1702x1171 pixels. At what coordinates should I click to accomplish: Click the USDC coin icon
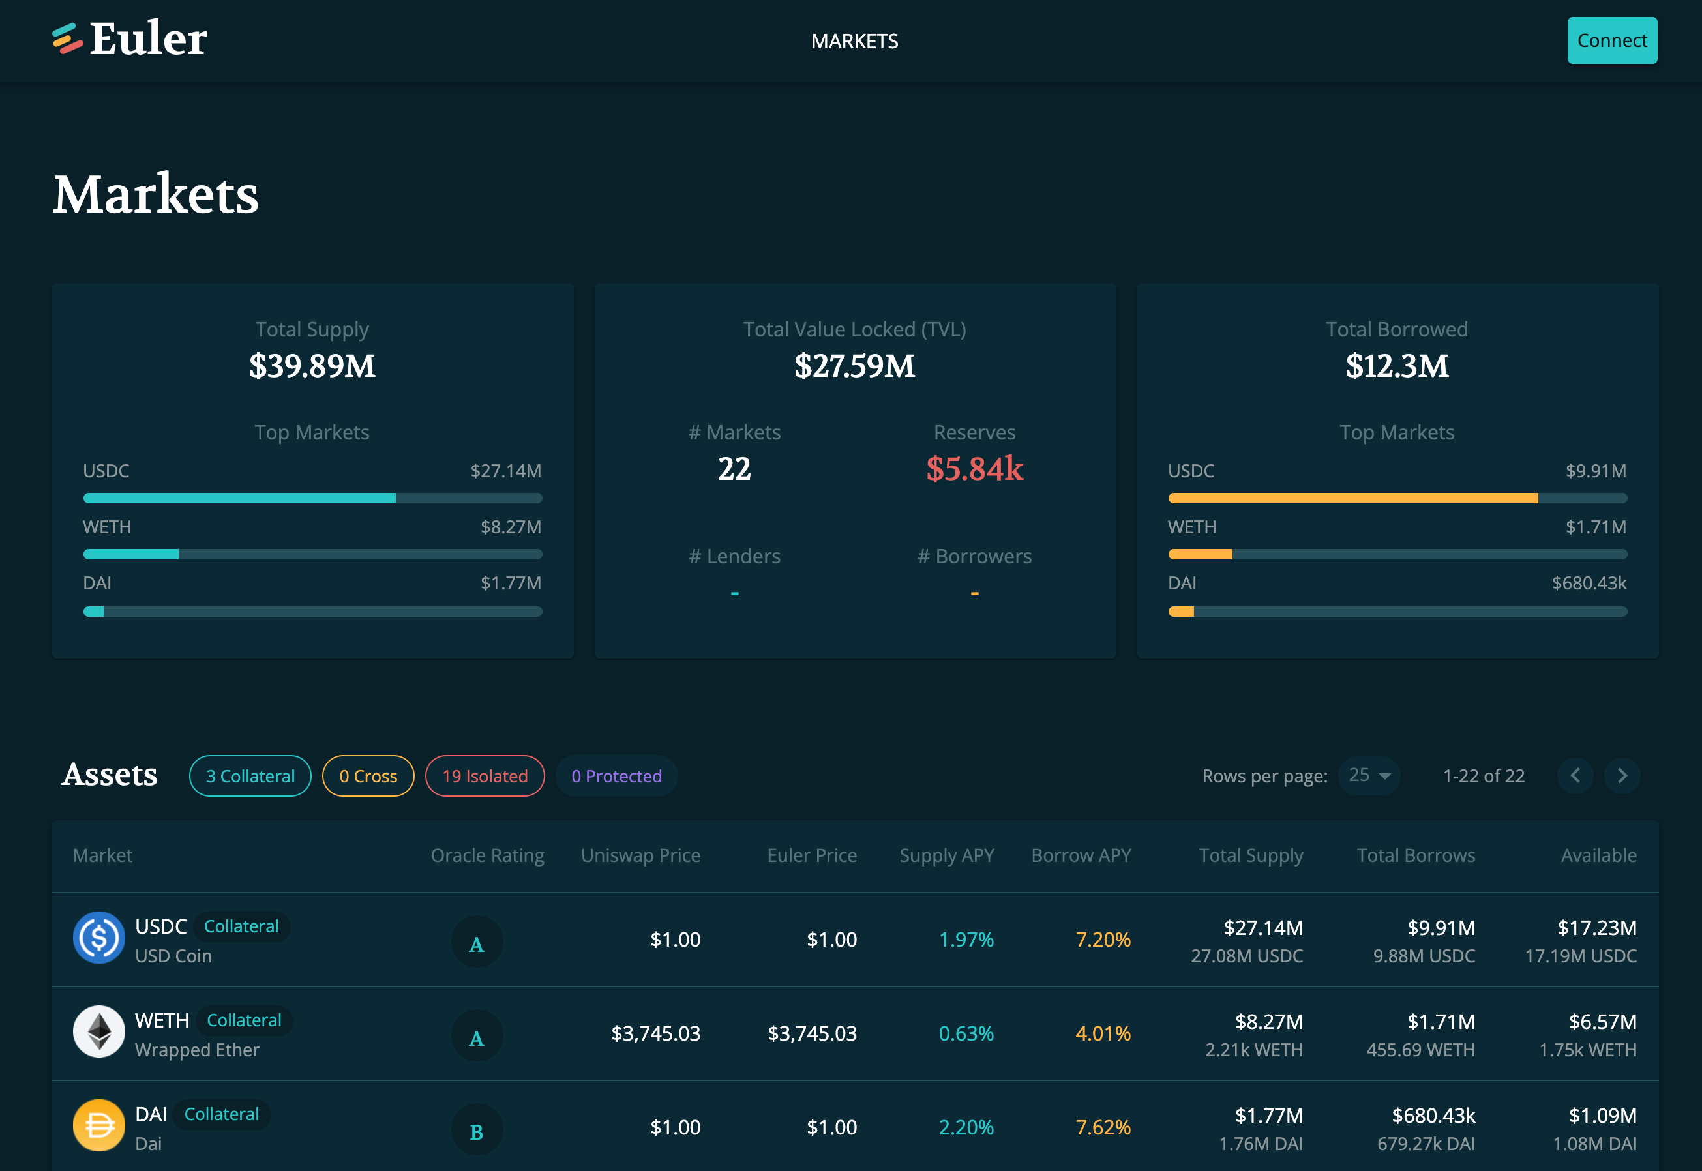[x=99, y=938]
